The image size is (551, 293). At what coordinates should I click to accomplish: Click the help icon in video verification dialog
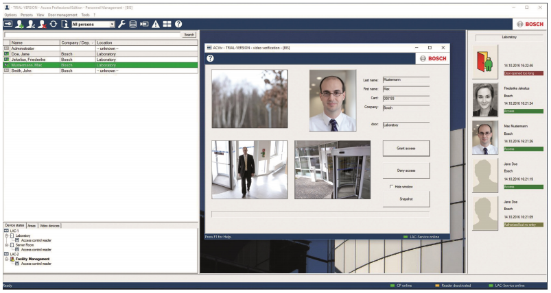tap(210, 58)
